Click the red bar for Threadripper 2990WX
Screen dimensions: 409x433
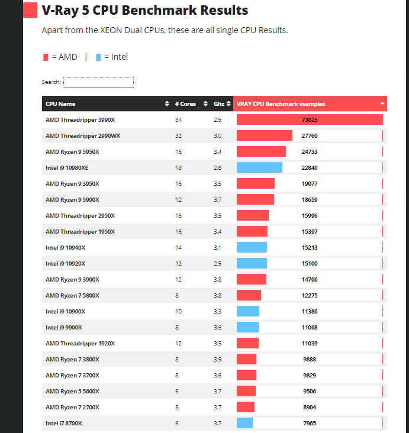(x=264, y=136)
